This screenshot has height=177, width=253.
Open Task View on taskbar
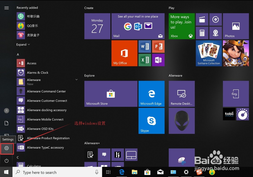pos(108,172)
